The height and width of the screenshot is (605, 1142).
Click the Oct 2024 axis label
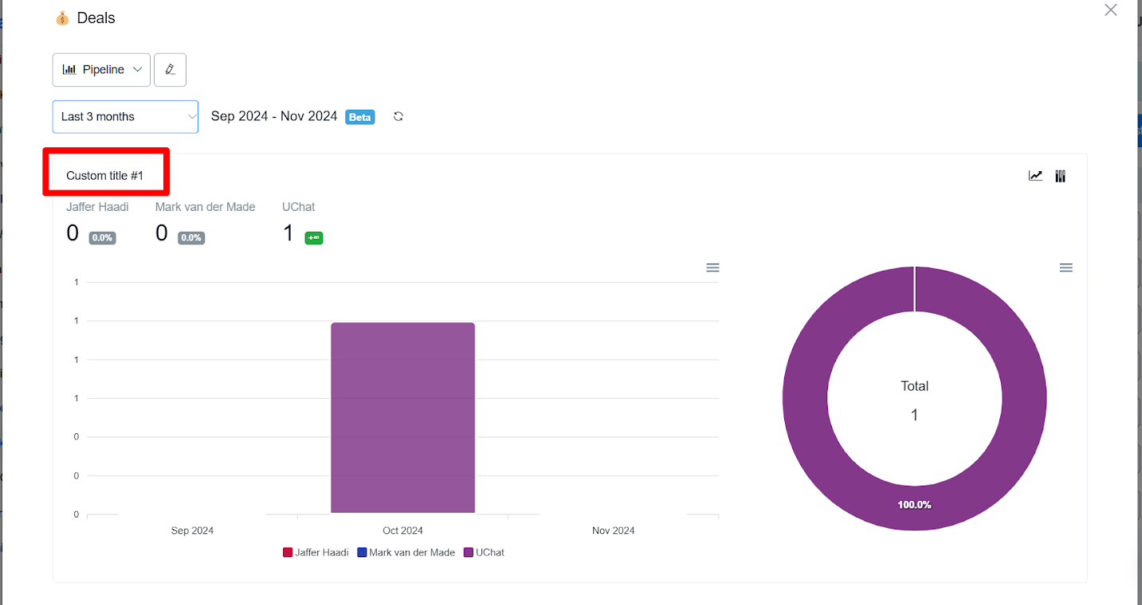point(402,530)
